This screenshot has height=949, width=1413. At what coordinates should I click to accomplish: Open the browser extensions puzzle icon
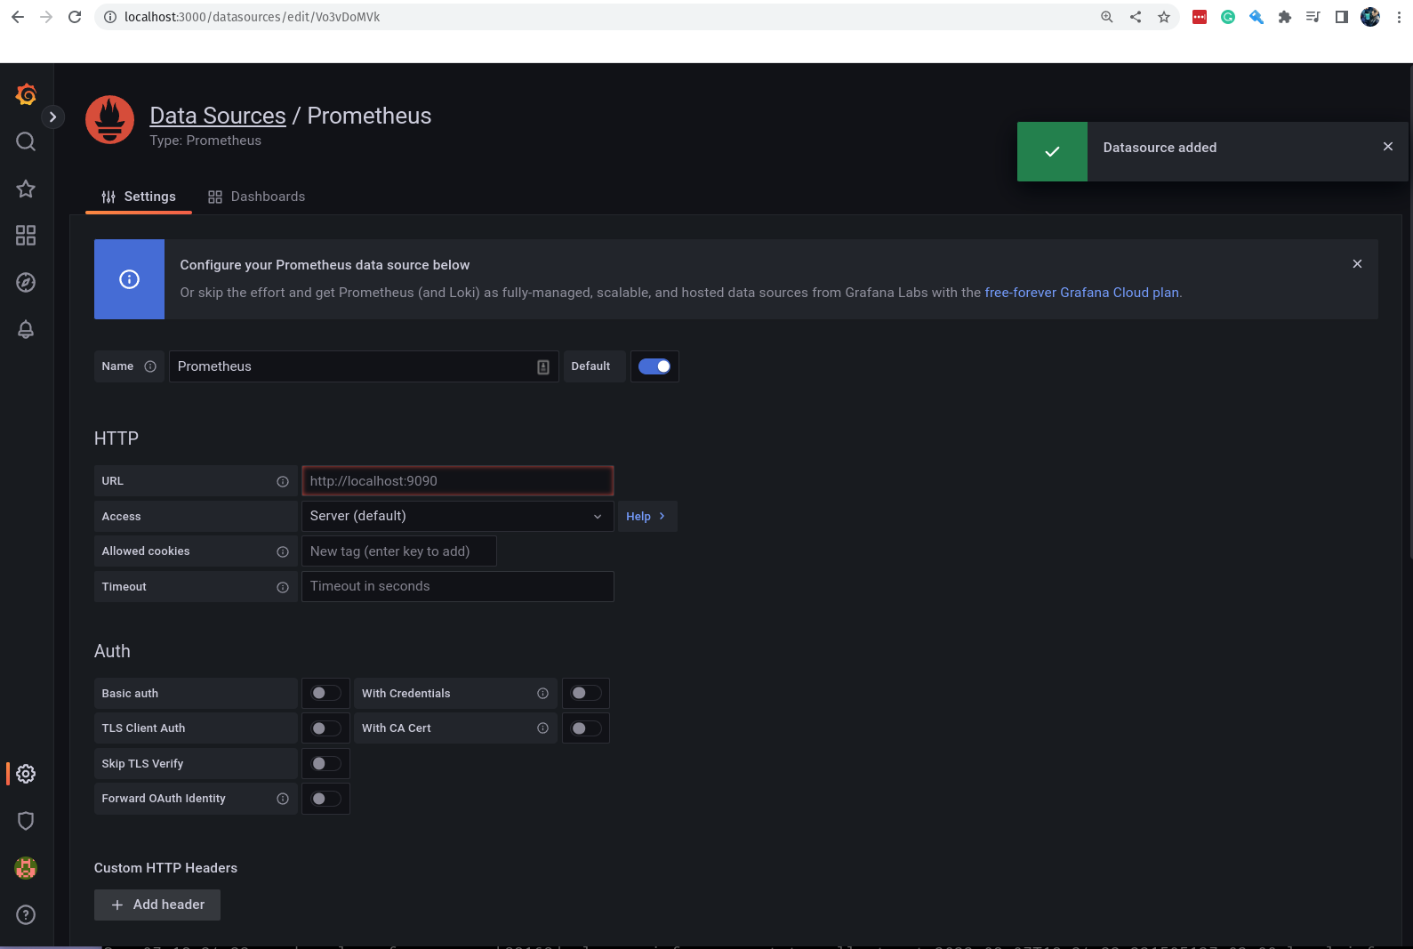click(x=1285, y=17)
